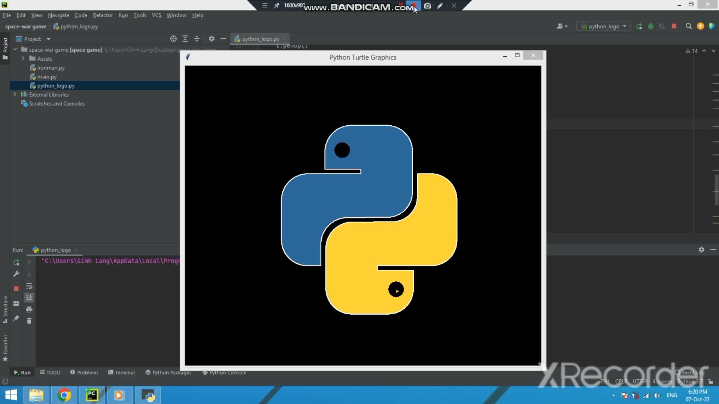Open Search Everywhere with the magnifier icon
The width and height of the screenshot is (719, 404).
pos(689,26)
